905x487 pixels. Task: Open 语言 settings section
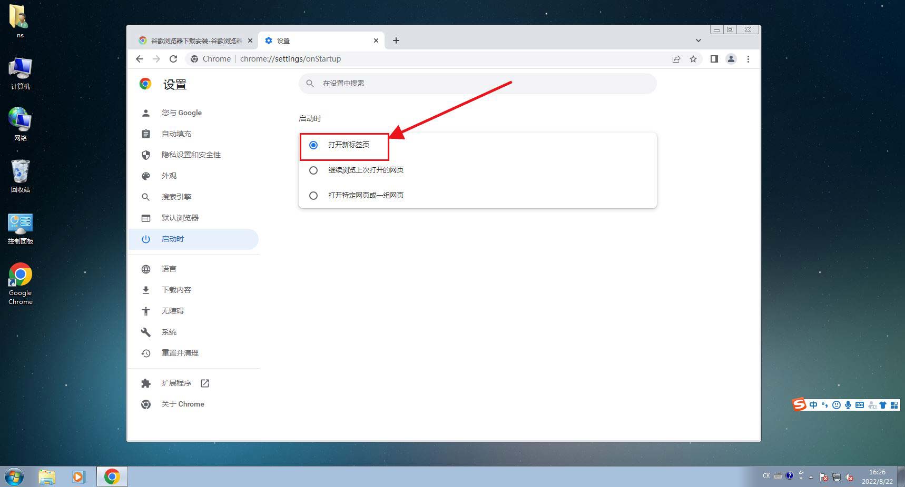tap(193, 269)
